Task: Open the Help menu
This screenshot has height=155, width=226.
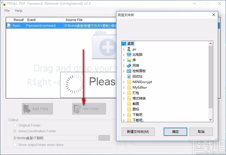Action: (x=19, y=11)
